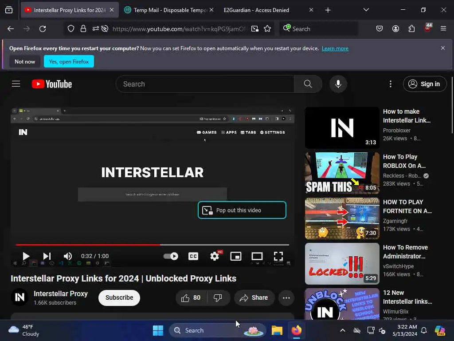Viewport: 454px width, 341px height.
Task: Open list of all tabs dropdown
Action: pos(366,10)
